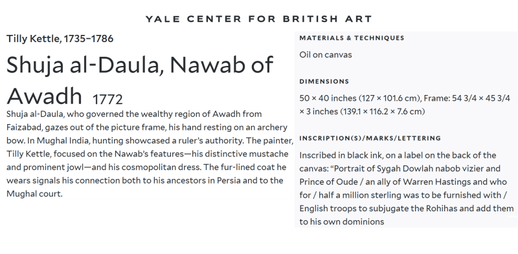Image resolution: width=518 pixels, height=254 pixels.
Task: Click the artist dates 1735–1786
Action: pyautogui.click(x=89, y=39)
